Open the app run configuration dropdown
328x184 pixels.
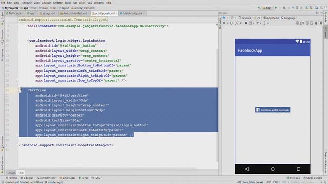(x=268, y=8)
